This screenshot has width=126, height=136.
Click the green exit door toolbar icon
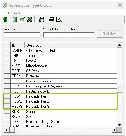click(5, 19)
